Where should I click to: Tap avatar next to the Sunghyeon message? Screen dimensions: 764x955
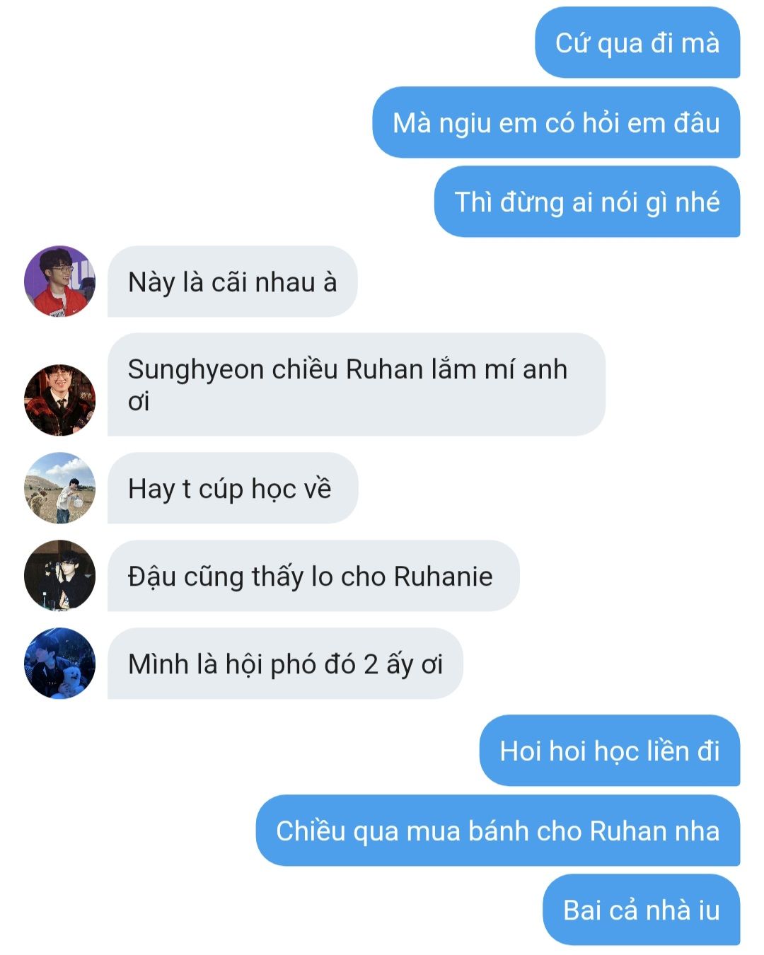(x=59, y=400)
